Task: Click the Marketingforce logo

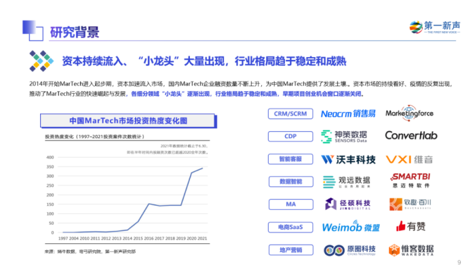Action: (x=409, y=113)
